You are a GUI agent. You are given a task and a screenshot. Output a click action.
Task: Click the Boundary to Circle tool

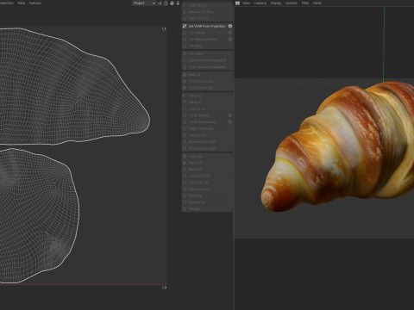(x=207, y=142)
